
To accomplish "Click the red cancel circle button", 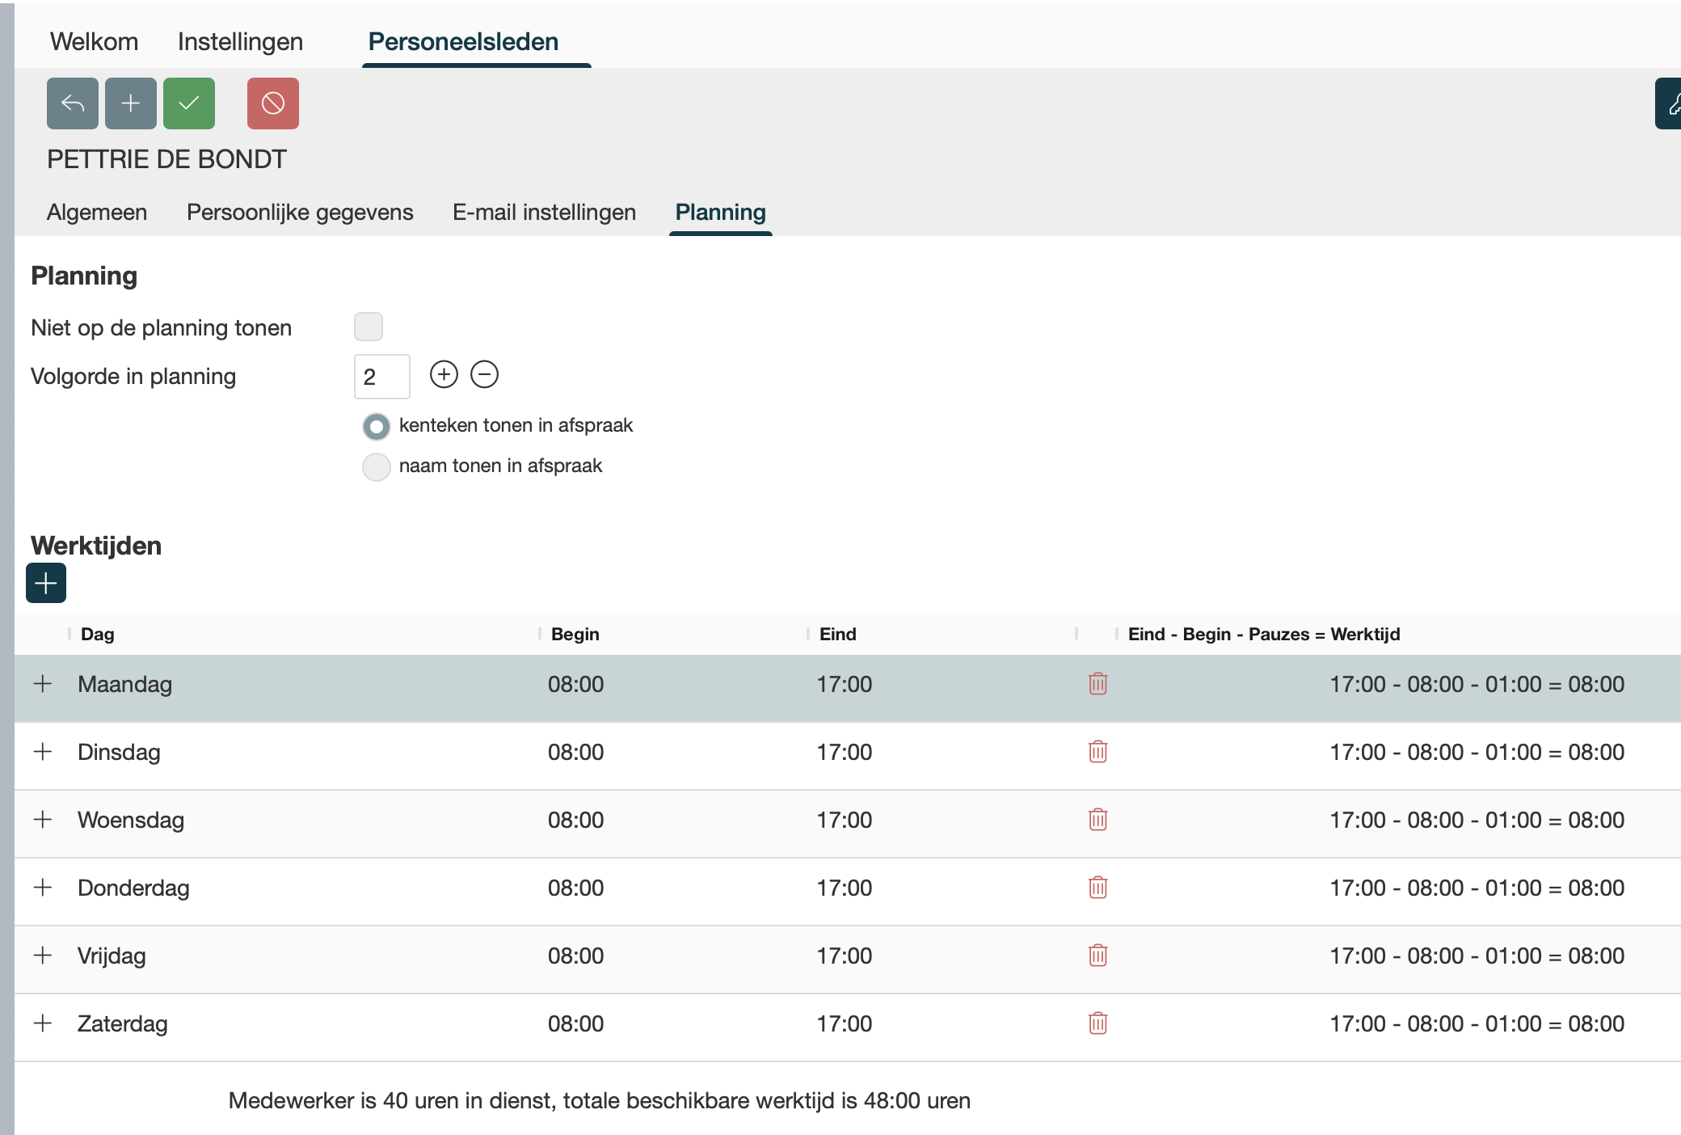I will [273, 103].
